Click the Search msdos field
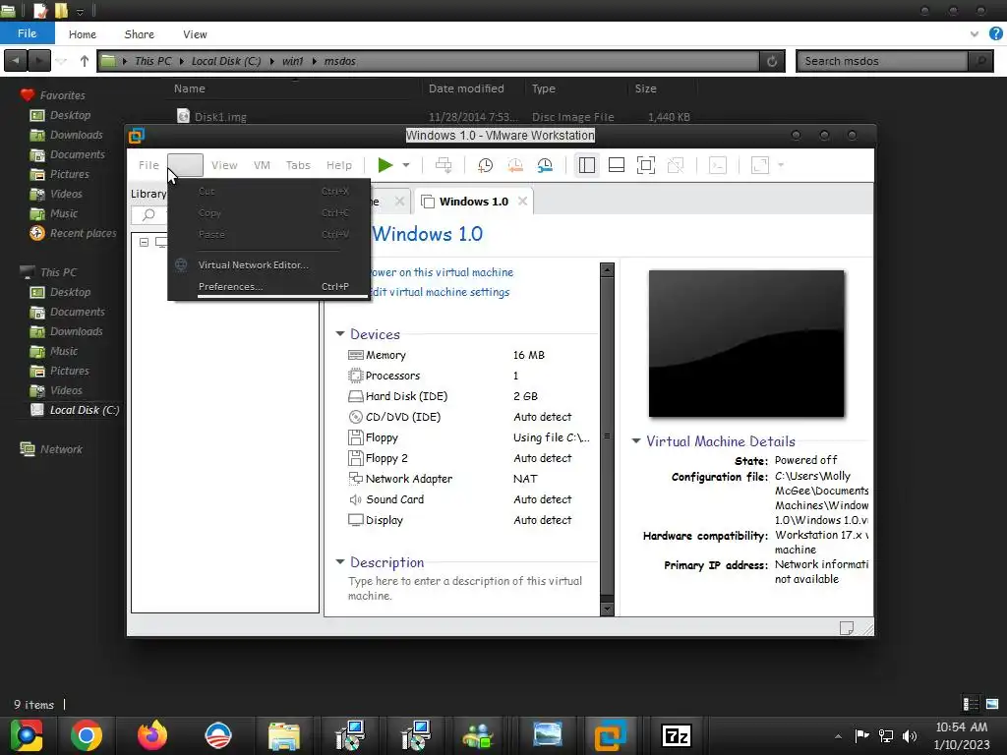1007x755 pixels. (882, 61)
